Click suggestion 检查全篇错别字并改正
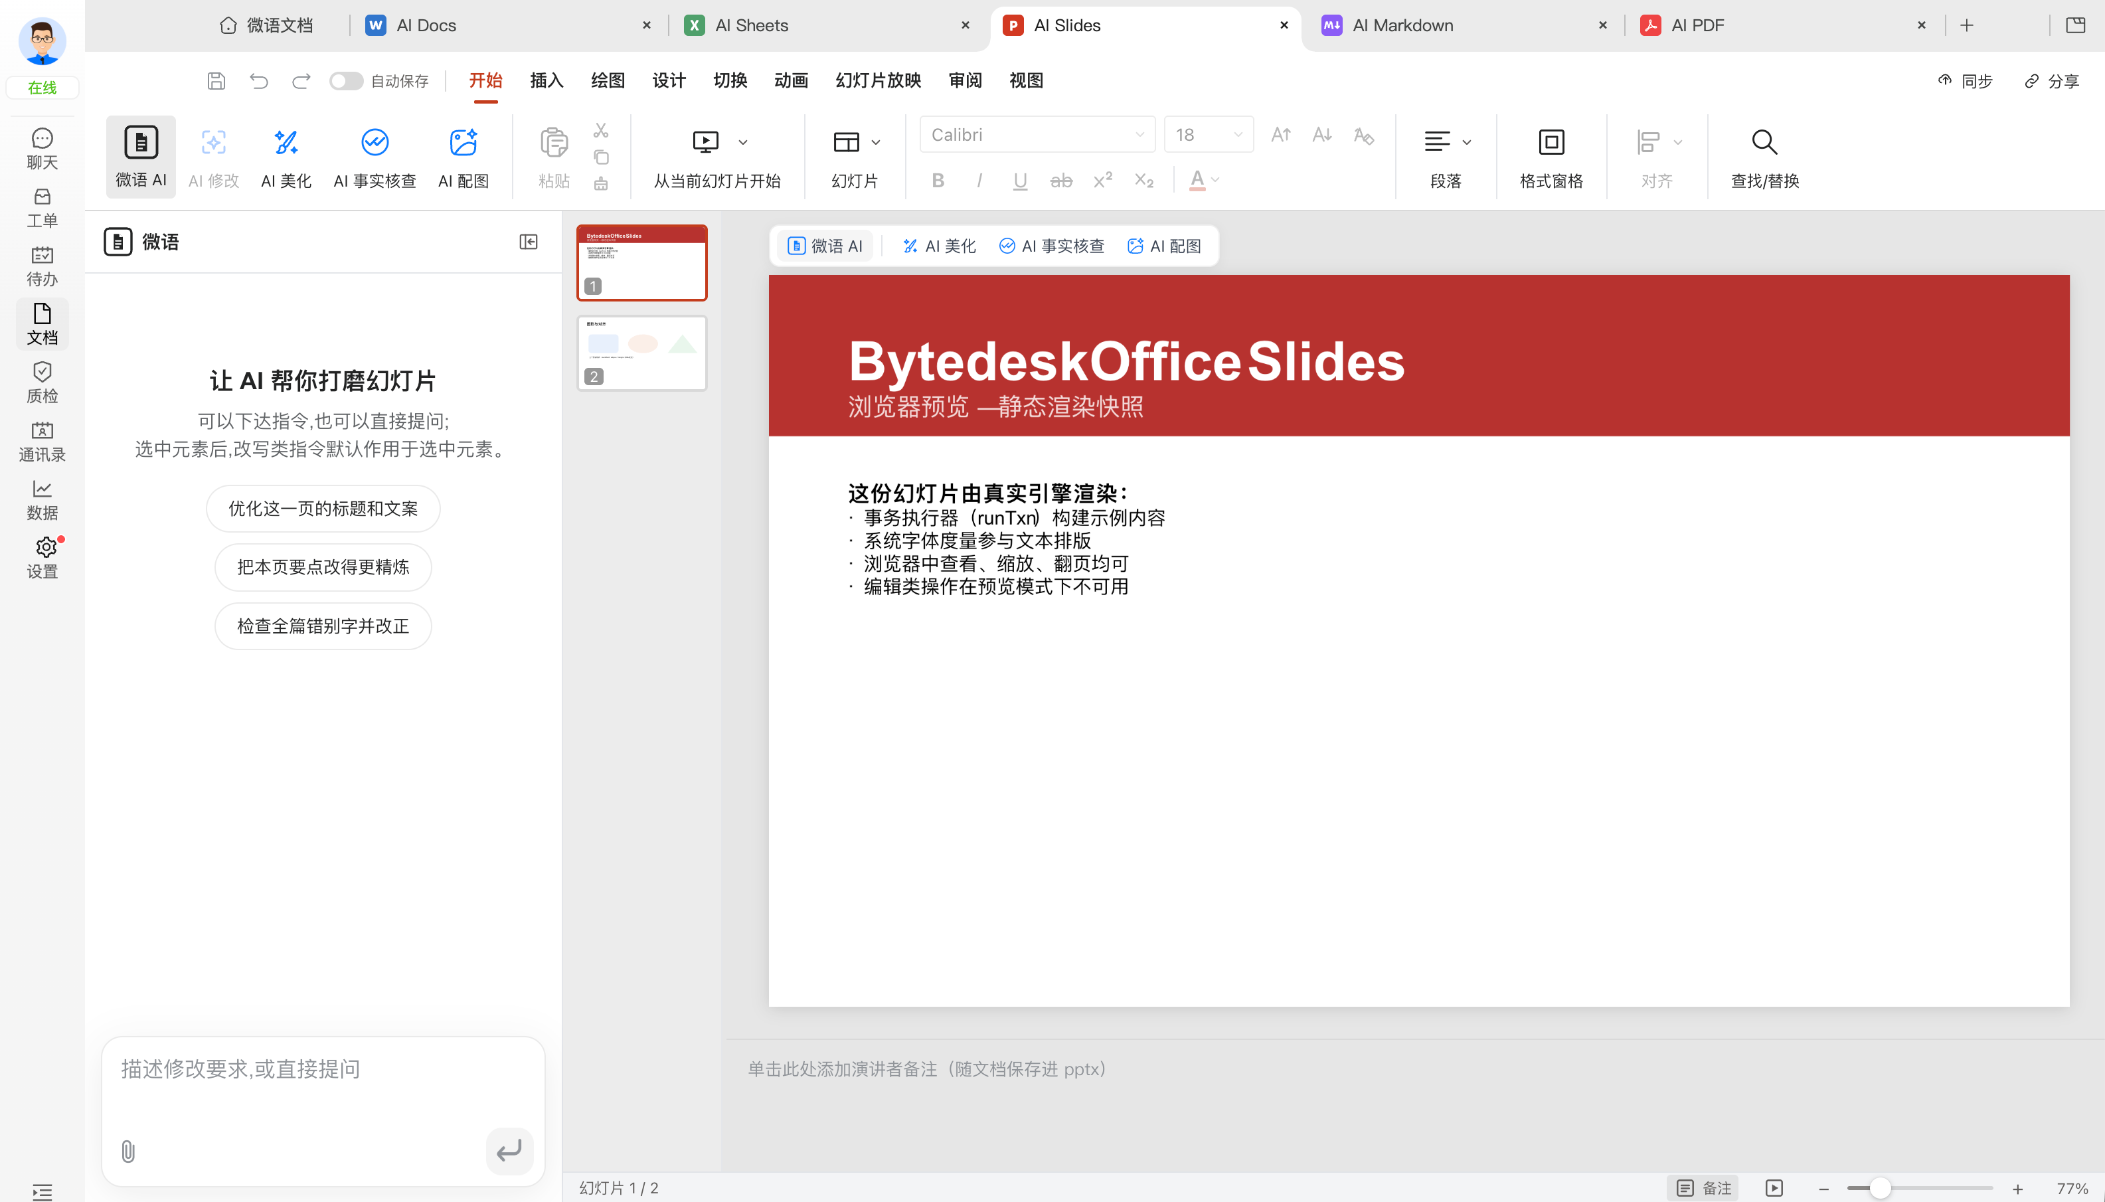This screenshot has height=1202, width=2105. click(323, 627)
